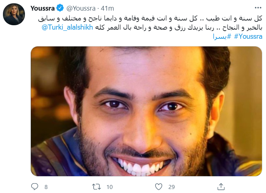This screenshot has height=193, width=266.
Task: Expand the attached photo of smiling man
Action: tap(146, 111)
